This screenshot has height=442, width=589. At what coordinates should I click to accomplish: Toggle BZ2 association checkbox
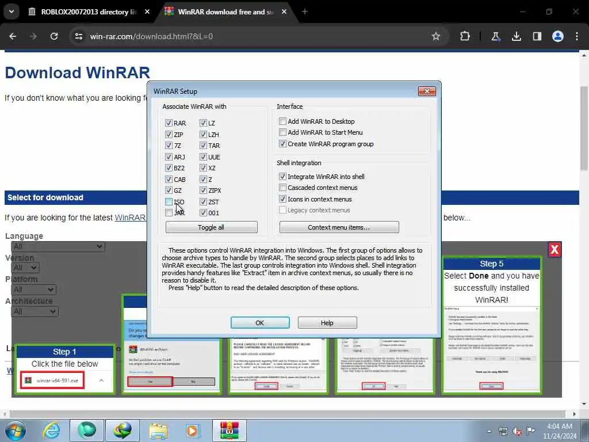pyautogui.click(x=169, y=167)
